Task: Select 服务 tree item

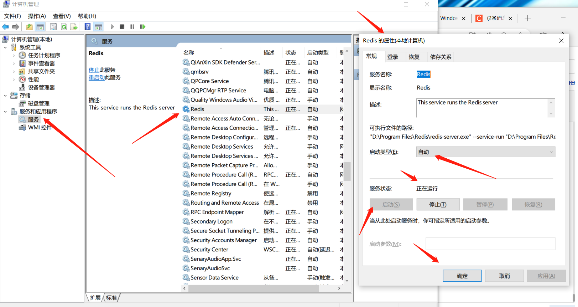Action: click(33, 119)
